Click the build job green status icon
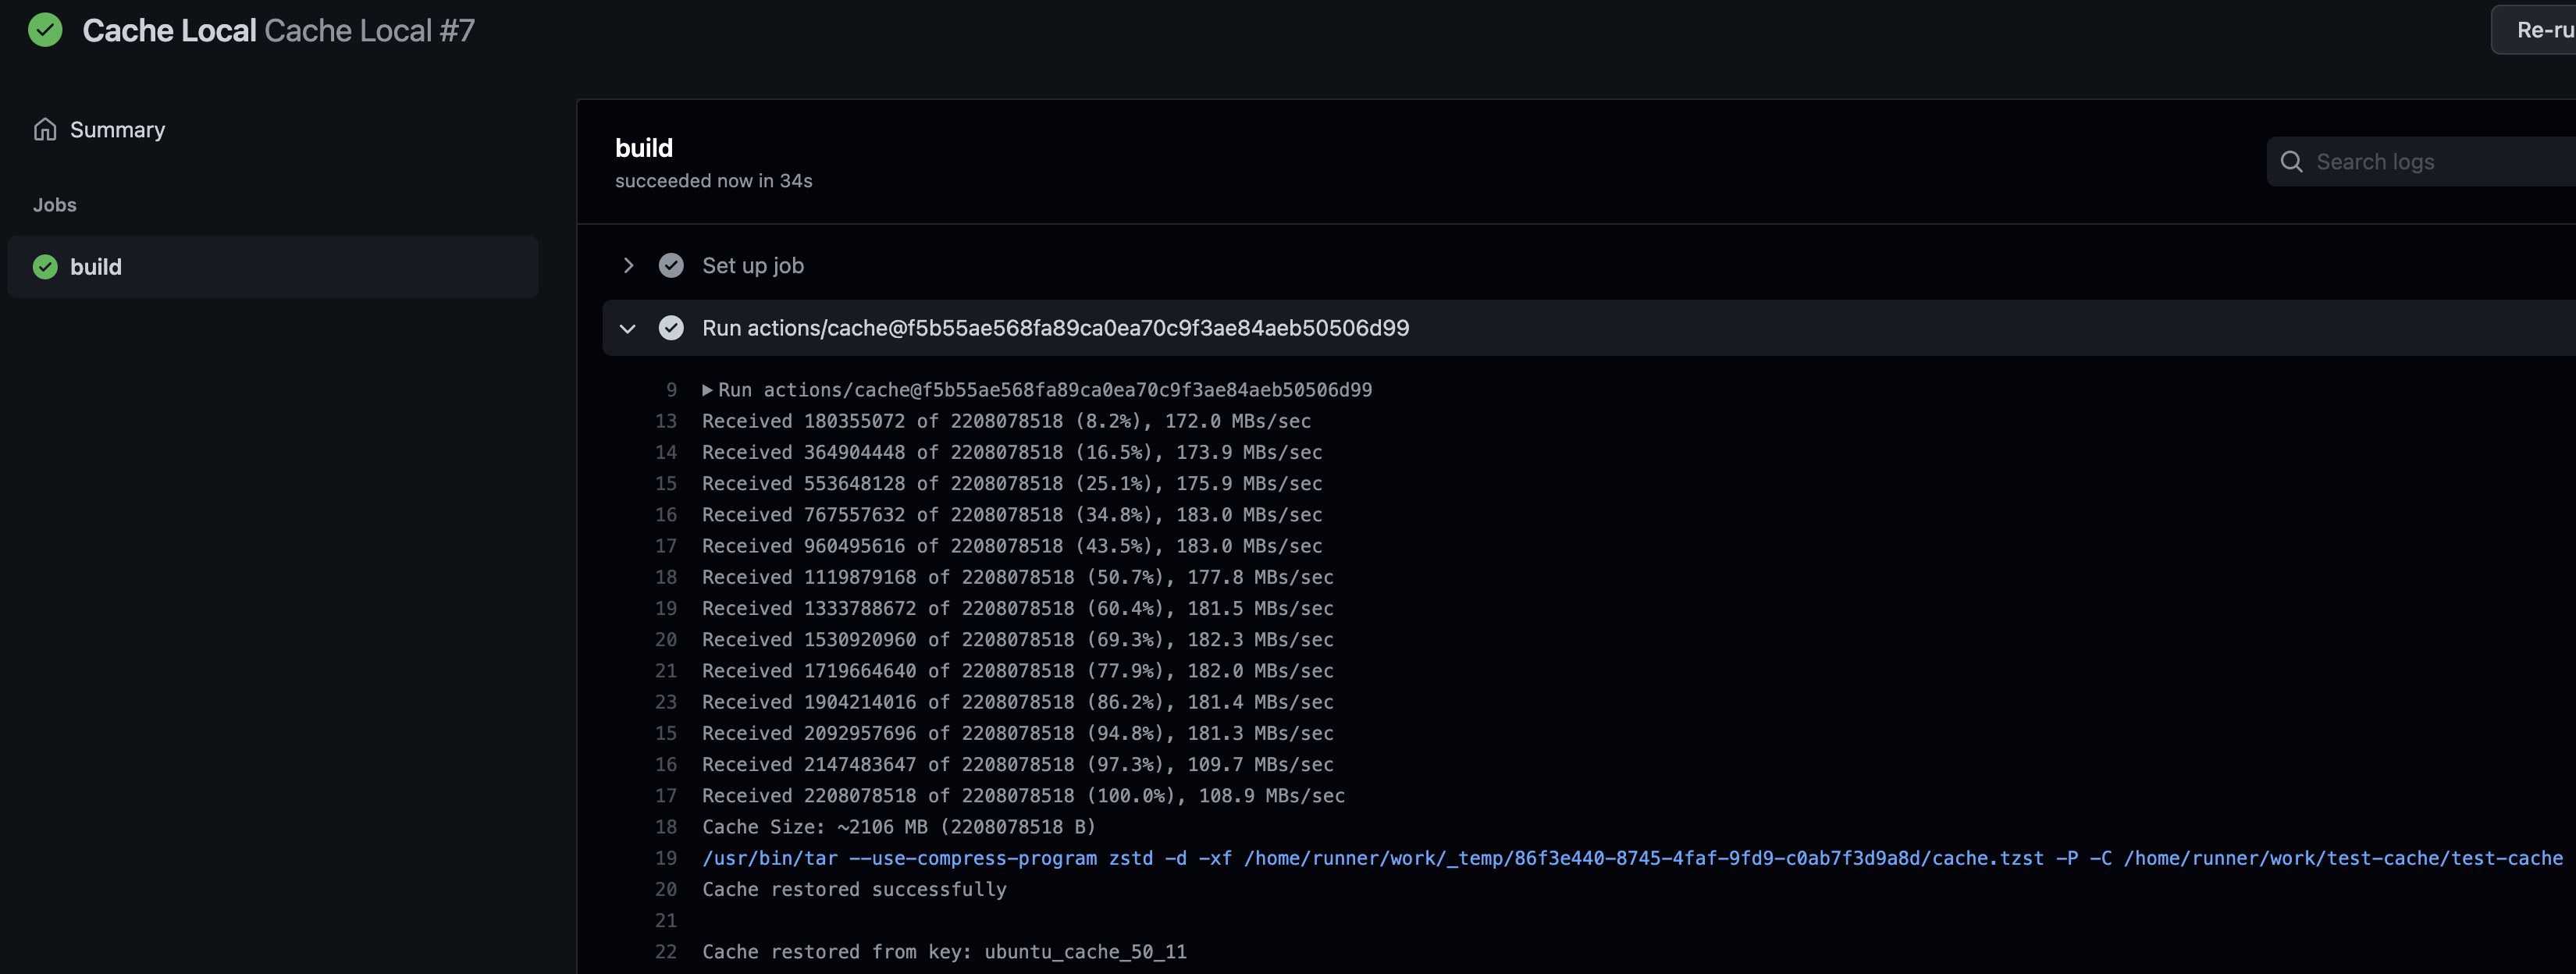2576x974 pixels. click(x=45, y=267)
